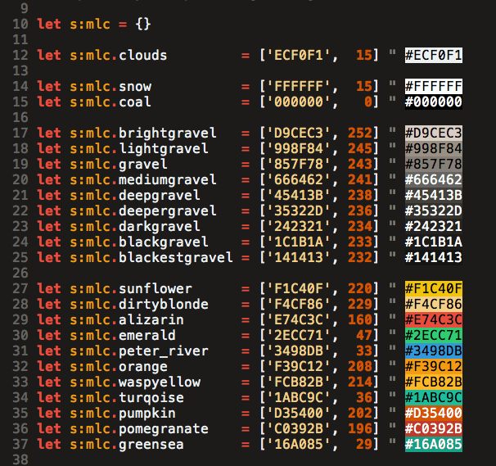Click the identifier 'darkgravel'

click(x=160, y=226)
